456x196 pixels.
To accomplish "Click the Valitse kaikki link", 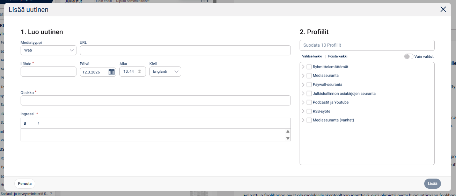I will tap(312, 56).
